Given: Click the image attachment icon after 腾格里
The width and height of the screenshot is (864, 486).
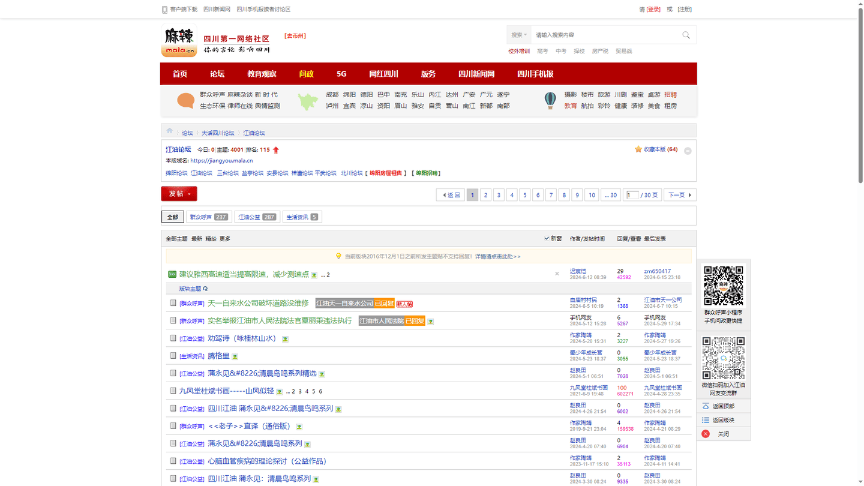Looking at the screenshot, I should 235,357.
